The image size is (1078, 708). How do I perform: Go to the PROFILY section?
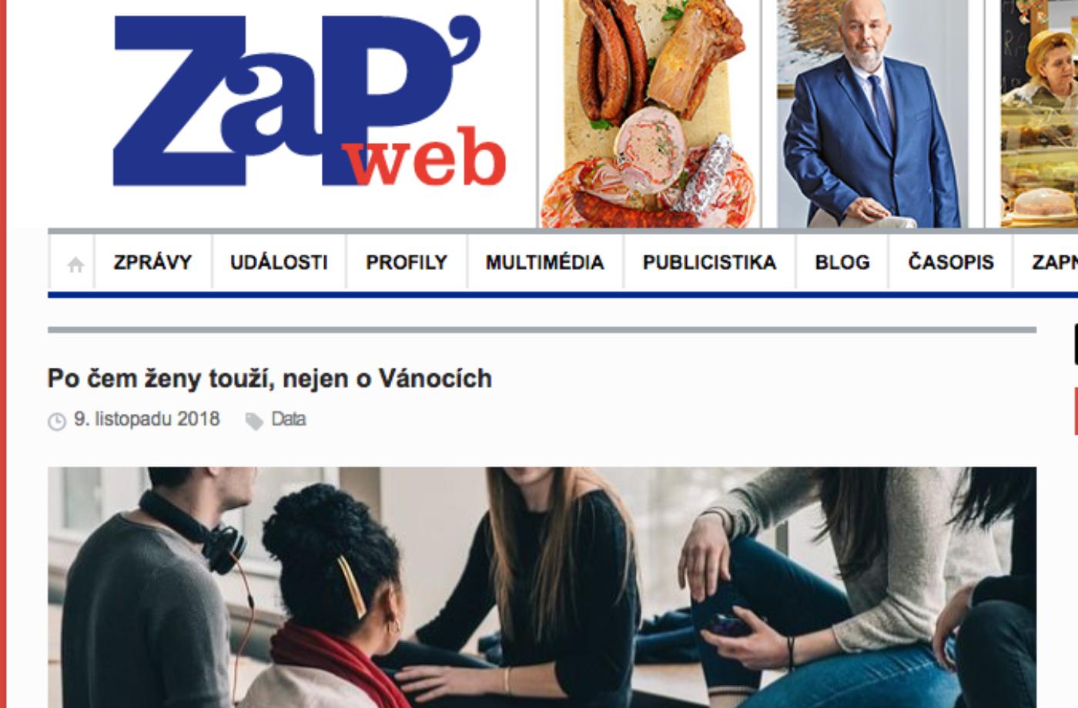407,262
